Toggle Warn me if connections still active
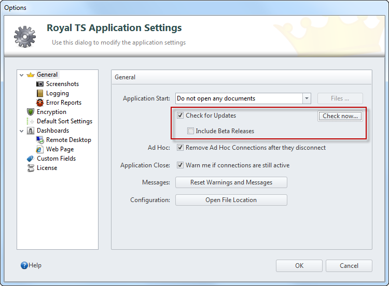The height and width of the screenshot is (286, 389). point(180,165)
